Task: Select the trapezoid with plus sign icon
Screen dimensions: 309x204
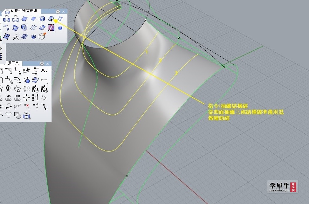Action: coord(9,106)
